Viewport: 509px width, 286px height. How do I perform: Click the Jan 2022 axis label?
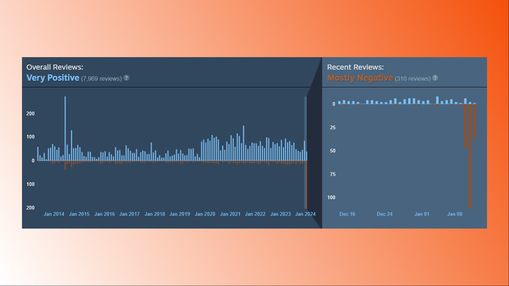[x=255, y=214]
